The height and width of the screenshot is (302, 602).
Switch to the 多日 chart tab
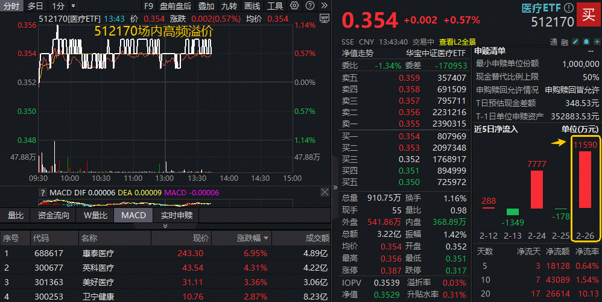pos(36,6)
